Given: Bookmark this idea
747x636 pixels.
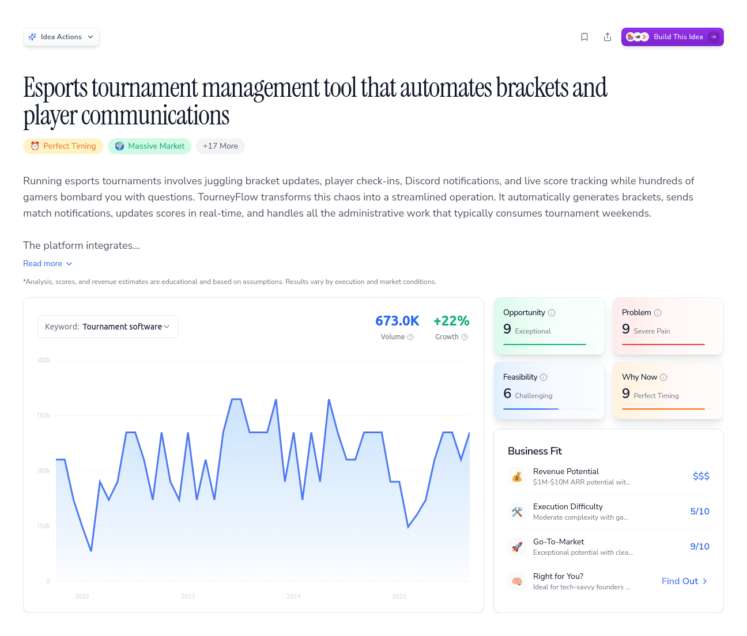Looking at the screenshot, I should tap(584, 36).
